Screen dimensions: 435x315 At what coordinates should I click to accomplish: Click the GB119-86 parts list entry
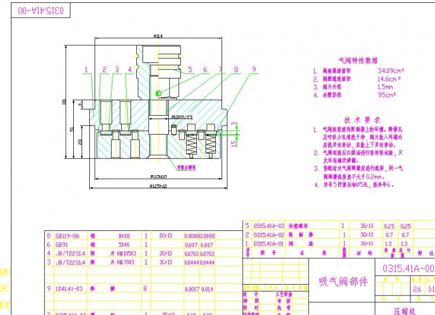[68, 235]
